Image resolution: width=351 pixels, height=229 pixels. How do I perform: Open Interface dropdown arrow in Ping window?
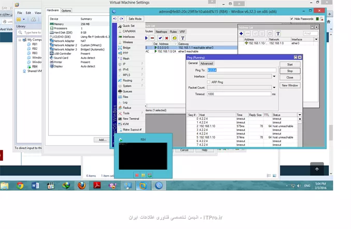point(274,77)
